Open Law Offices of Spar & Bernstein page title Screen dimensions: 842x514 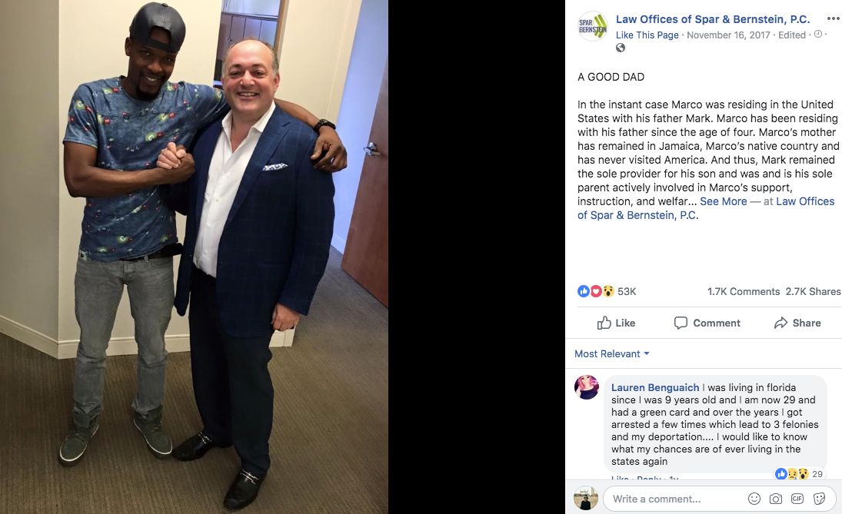713,19
